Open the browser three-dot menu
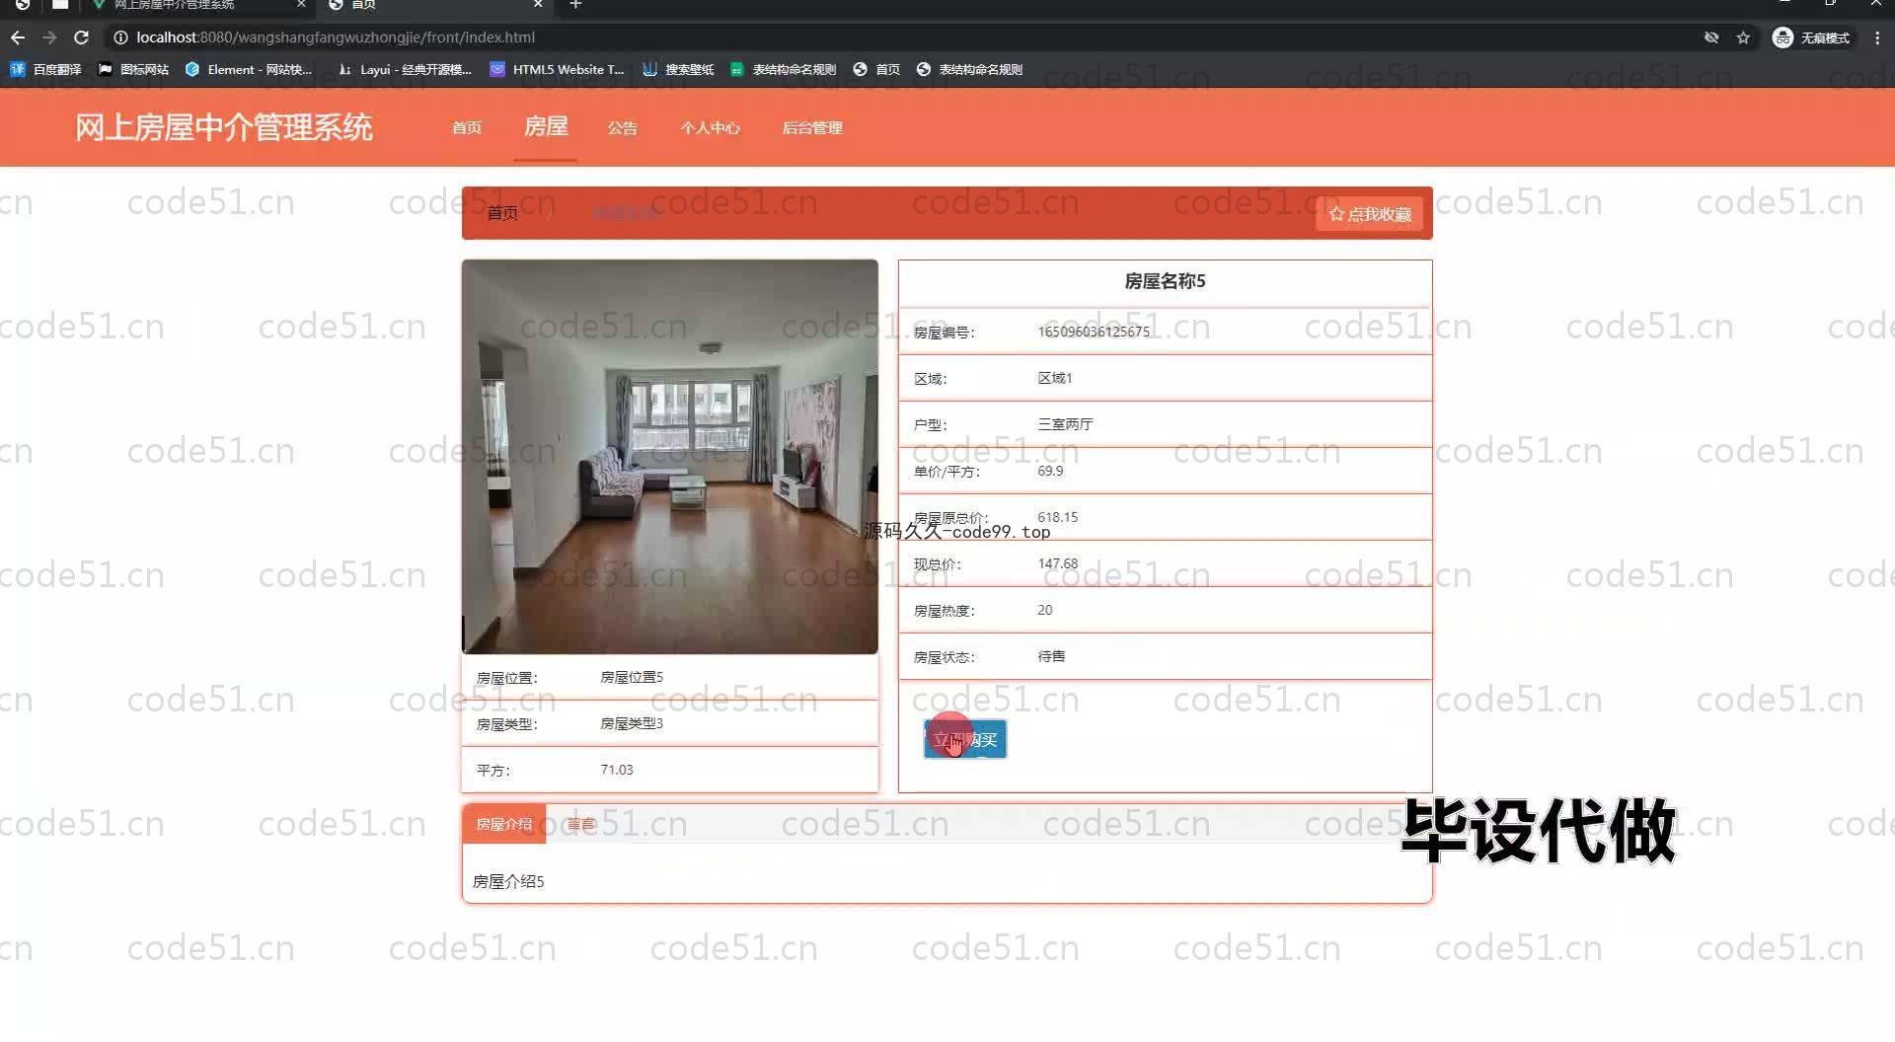Screen dimensions: 1895x1042 [x=1877, y=37]
